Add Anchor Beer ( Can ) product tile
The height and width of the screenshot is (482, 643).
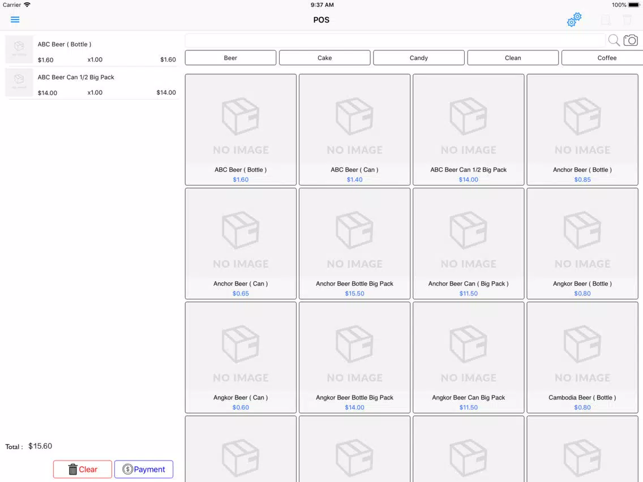(x=241, y=243)
